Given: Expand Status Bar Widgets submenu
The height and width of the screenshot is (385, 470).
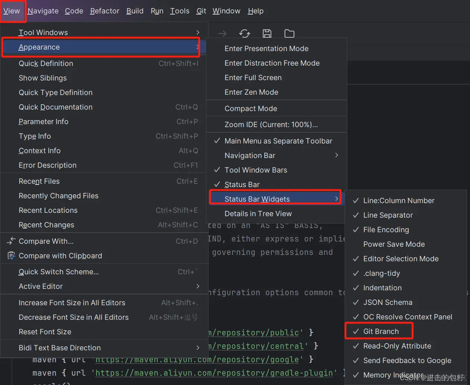Looking at the screenshot, I should pos(276,199).
